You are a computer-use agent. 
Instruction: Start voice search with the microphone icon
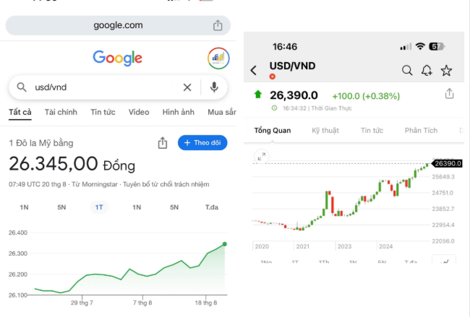[214, 87]
